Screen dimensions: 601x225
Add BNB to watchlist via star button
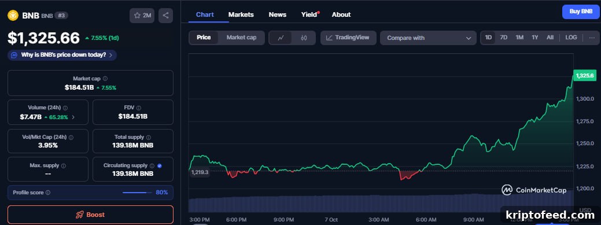[142, 16]
